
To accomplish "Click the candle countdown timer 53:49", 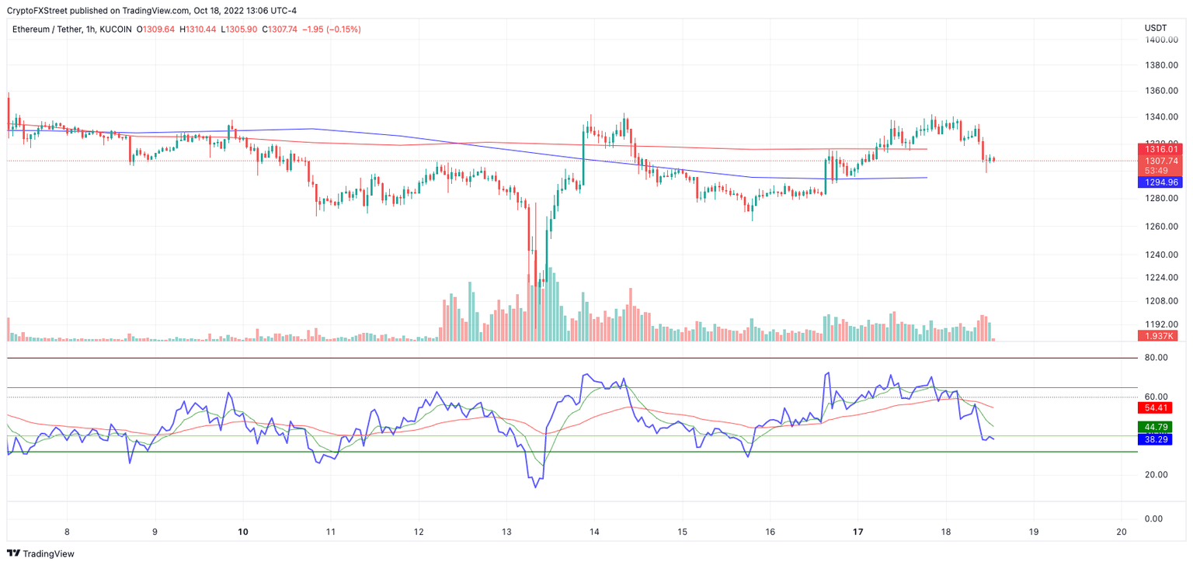I will point(1157,170).
